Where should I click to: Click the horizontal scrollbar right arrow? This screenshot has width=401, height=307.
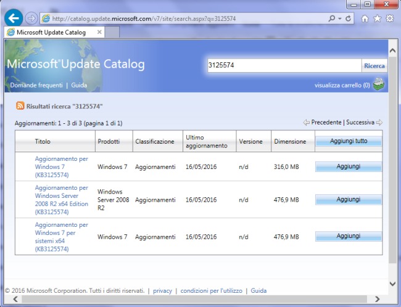(378, 299)
